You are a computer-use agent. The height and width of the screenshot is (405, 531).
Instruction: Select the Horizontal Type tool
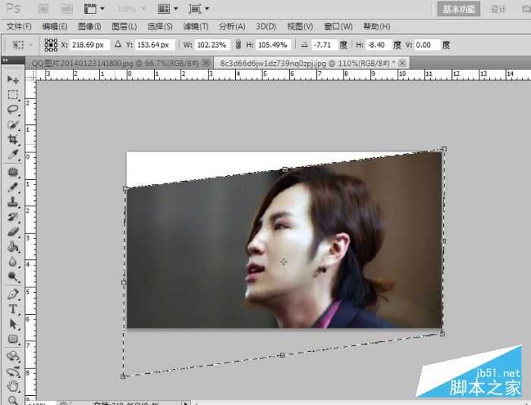(13, 309)
